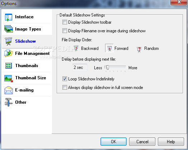Click the Slideshow projector screen icon
This screenshot has height=150, width=188.
click(x=9, y=41)
